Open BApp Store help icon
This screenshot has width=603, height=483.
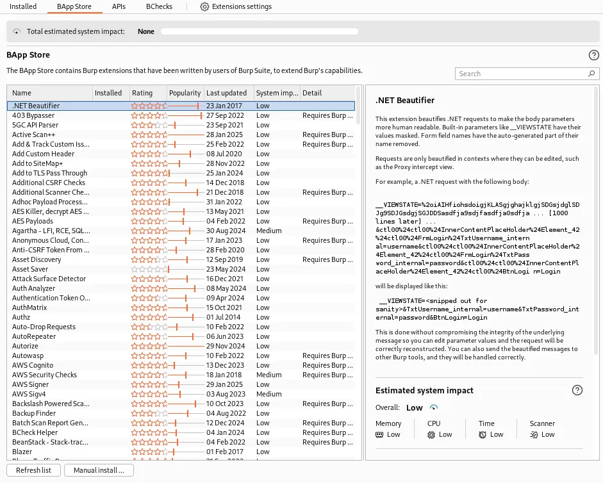tap(594, 55)
